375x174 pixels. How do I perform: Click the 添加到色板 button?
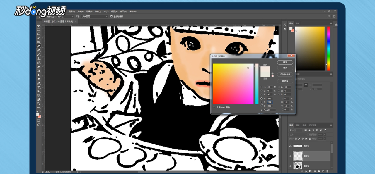(x=285, y=75)
